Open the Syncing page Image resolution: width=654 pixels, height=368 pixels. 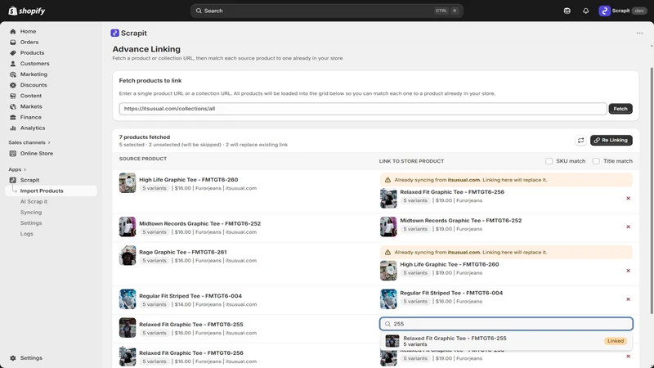coord(31,213)
